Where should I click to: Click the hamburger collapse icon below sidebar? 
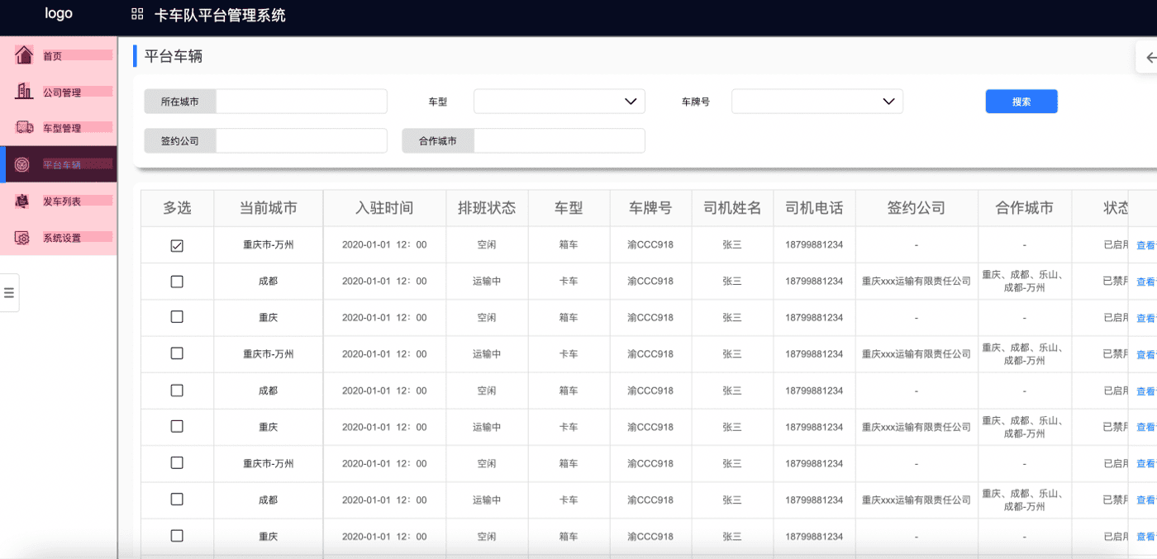(x=9, y=292)
